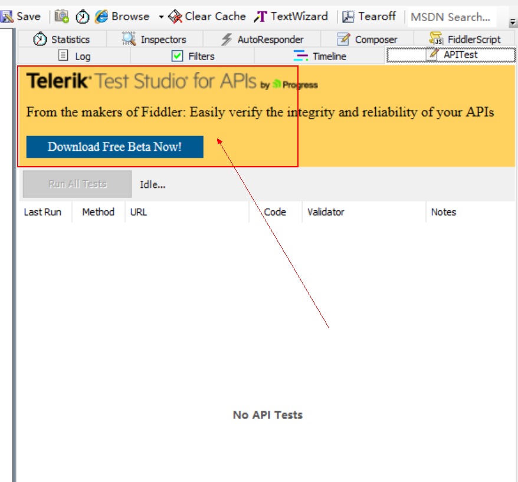Click the Save toolbar button
The height and width of the screenshot is (482, 518).
(21, 16)
